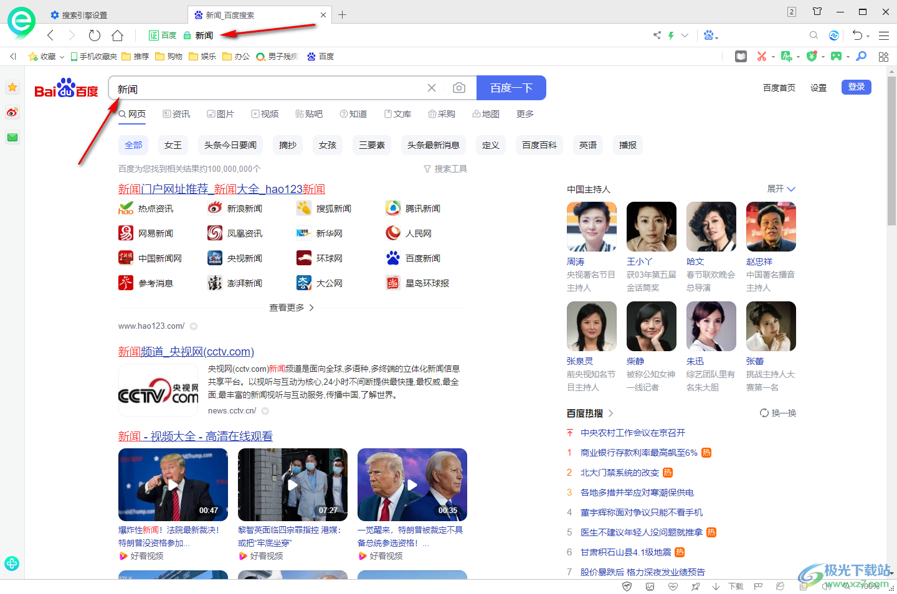Click the green shield yen wallet icon
The width and height of the screenshot is (897, 594).
[x=812, y=57]
